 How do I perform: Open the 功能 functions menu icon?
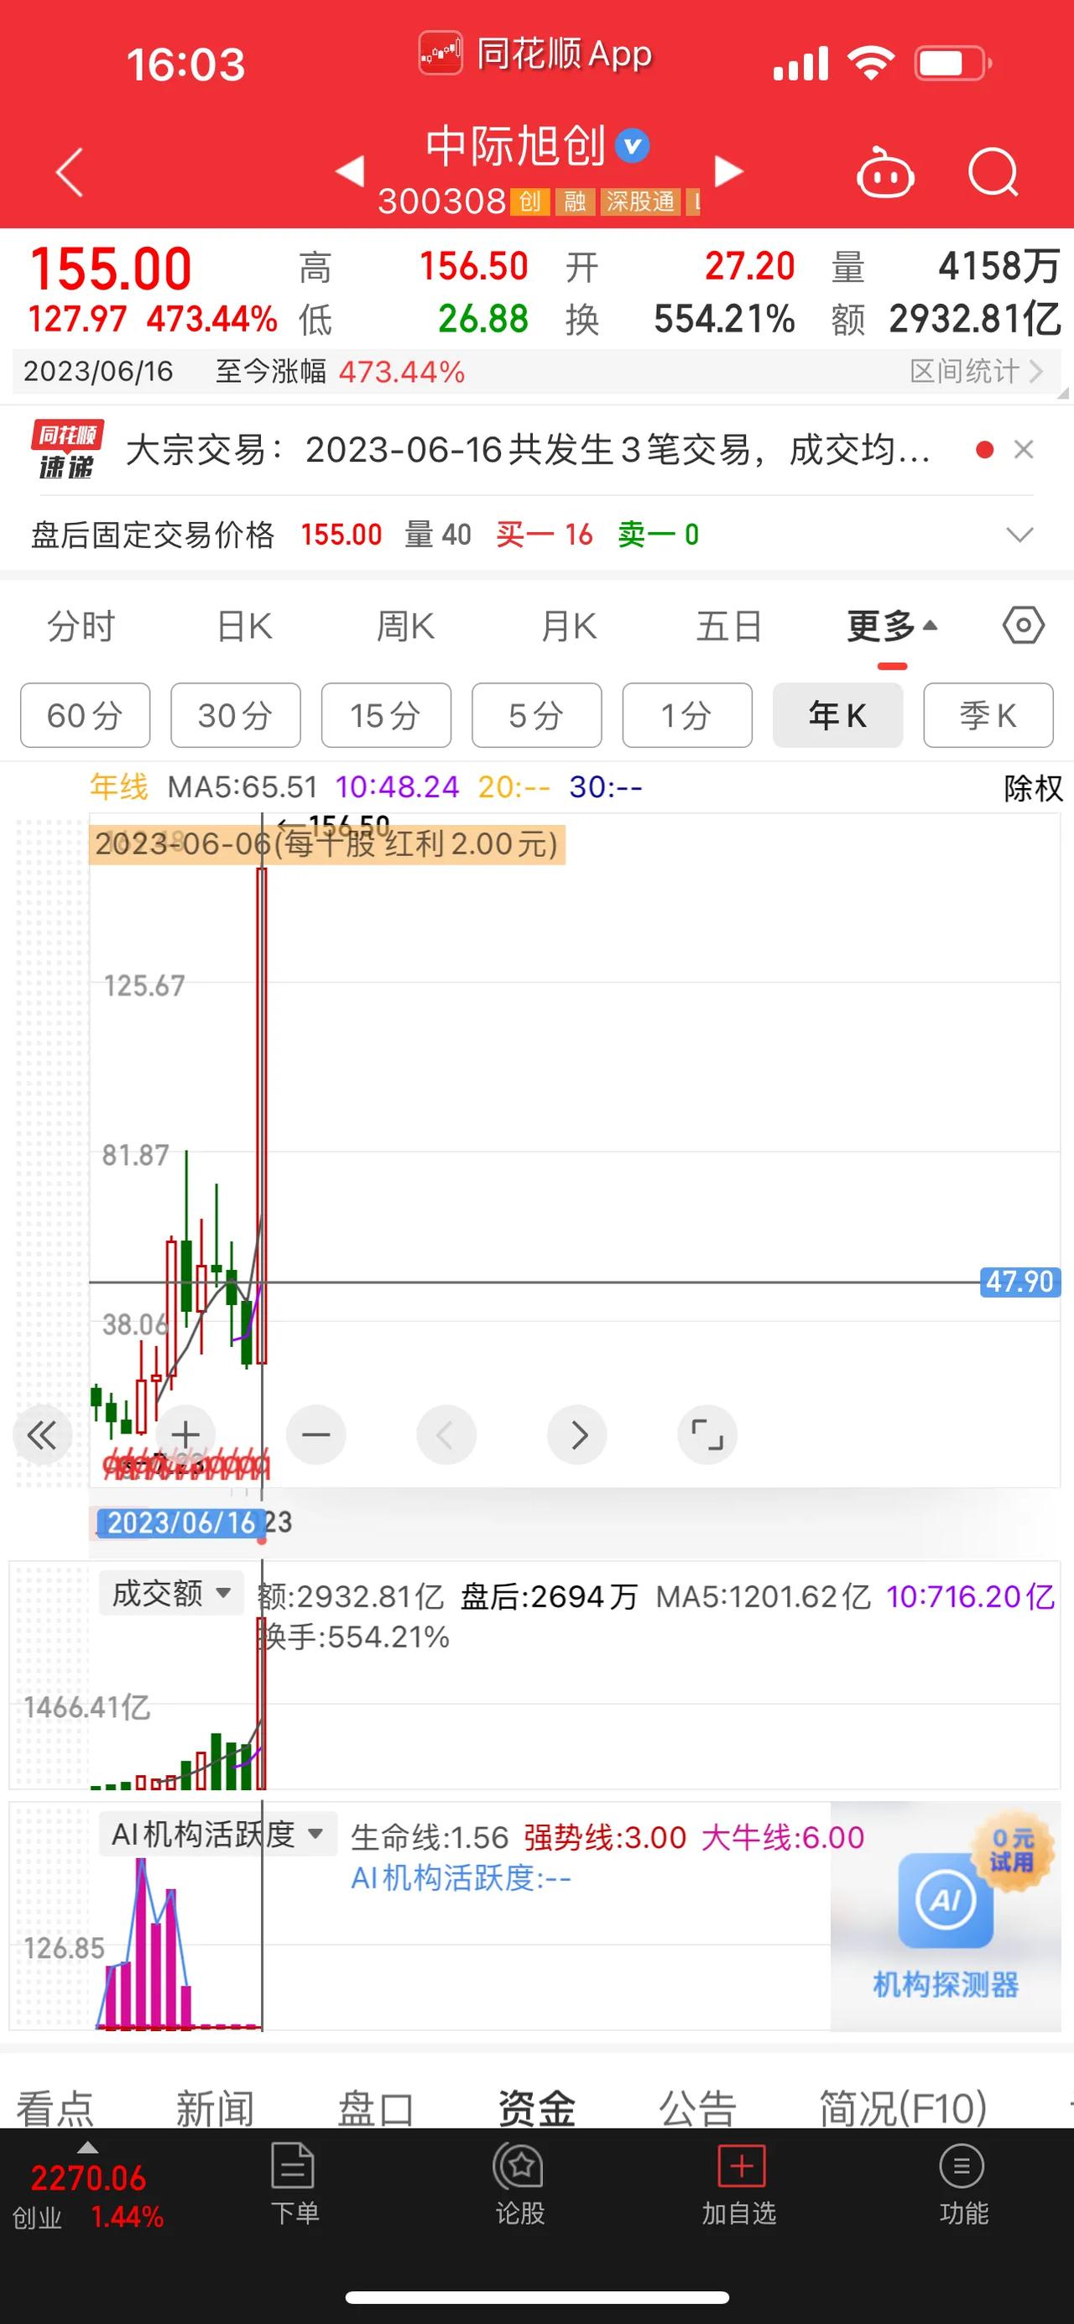(x=963, y=2184)
